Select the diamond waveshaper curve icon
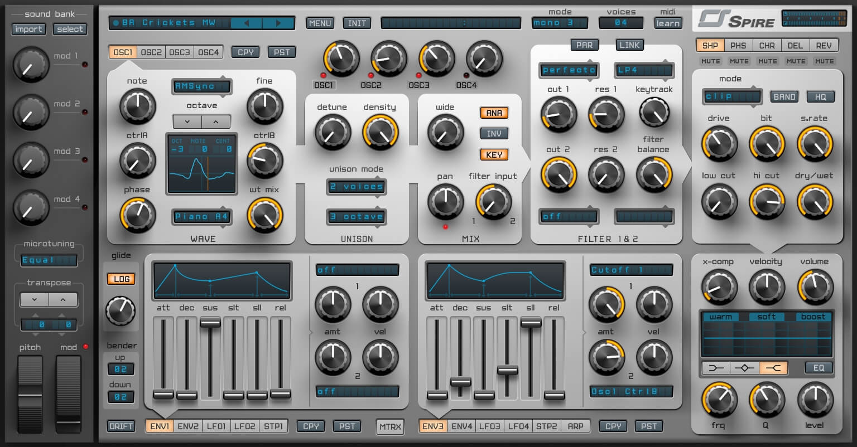 tap(745, 367)
